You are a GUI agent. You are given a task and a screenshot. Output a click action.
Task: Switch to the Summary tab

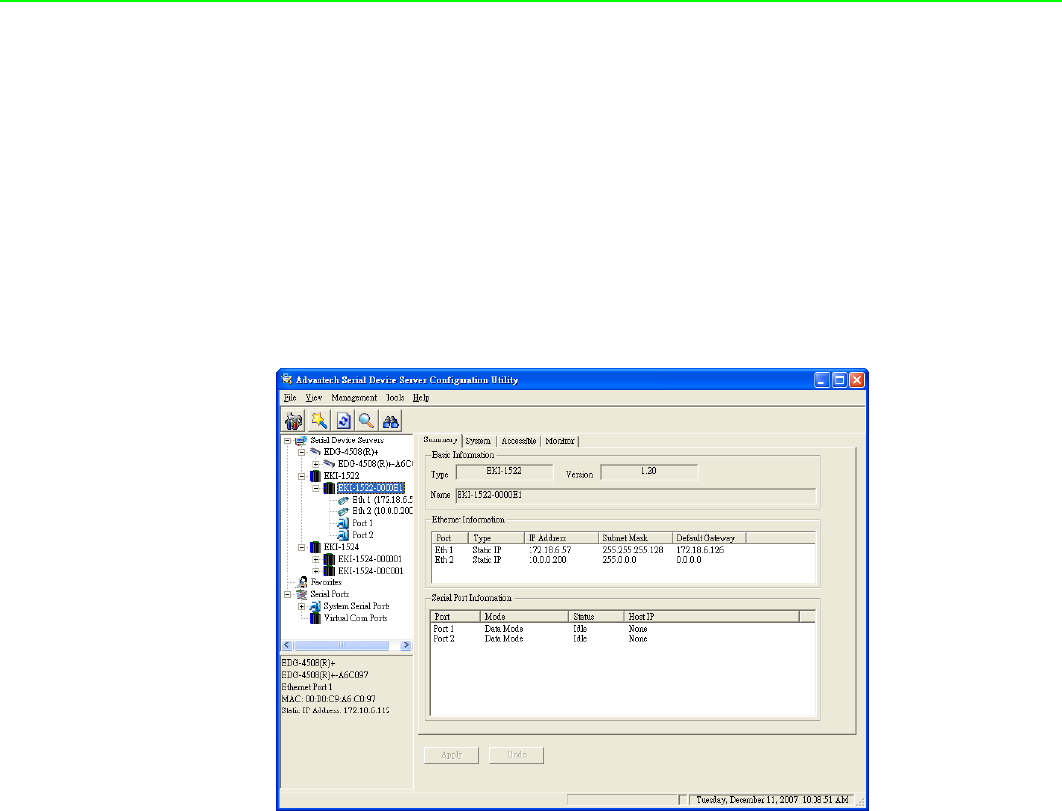pos(440,440)
